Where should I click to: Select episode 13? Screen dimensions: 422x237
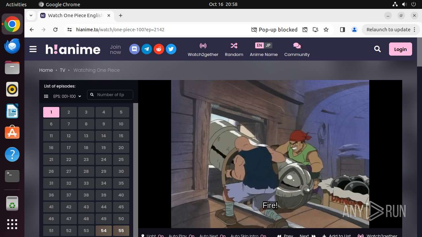coord(86,136)
